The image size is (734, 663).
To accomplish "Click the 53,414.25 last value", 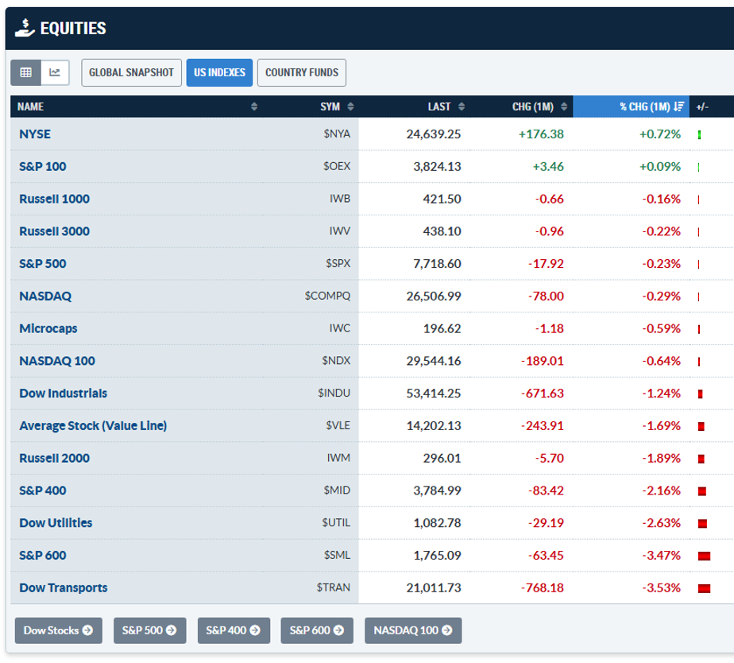I will [434, 394].
